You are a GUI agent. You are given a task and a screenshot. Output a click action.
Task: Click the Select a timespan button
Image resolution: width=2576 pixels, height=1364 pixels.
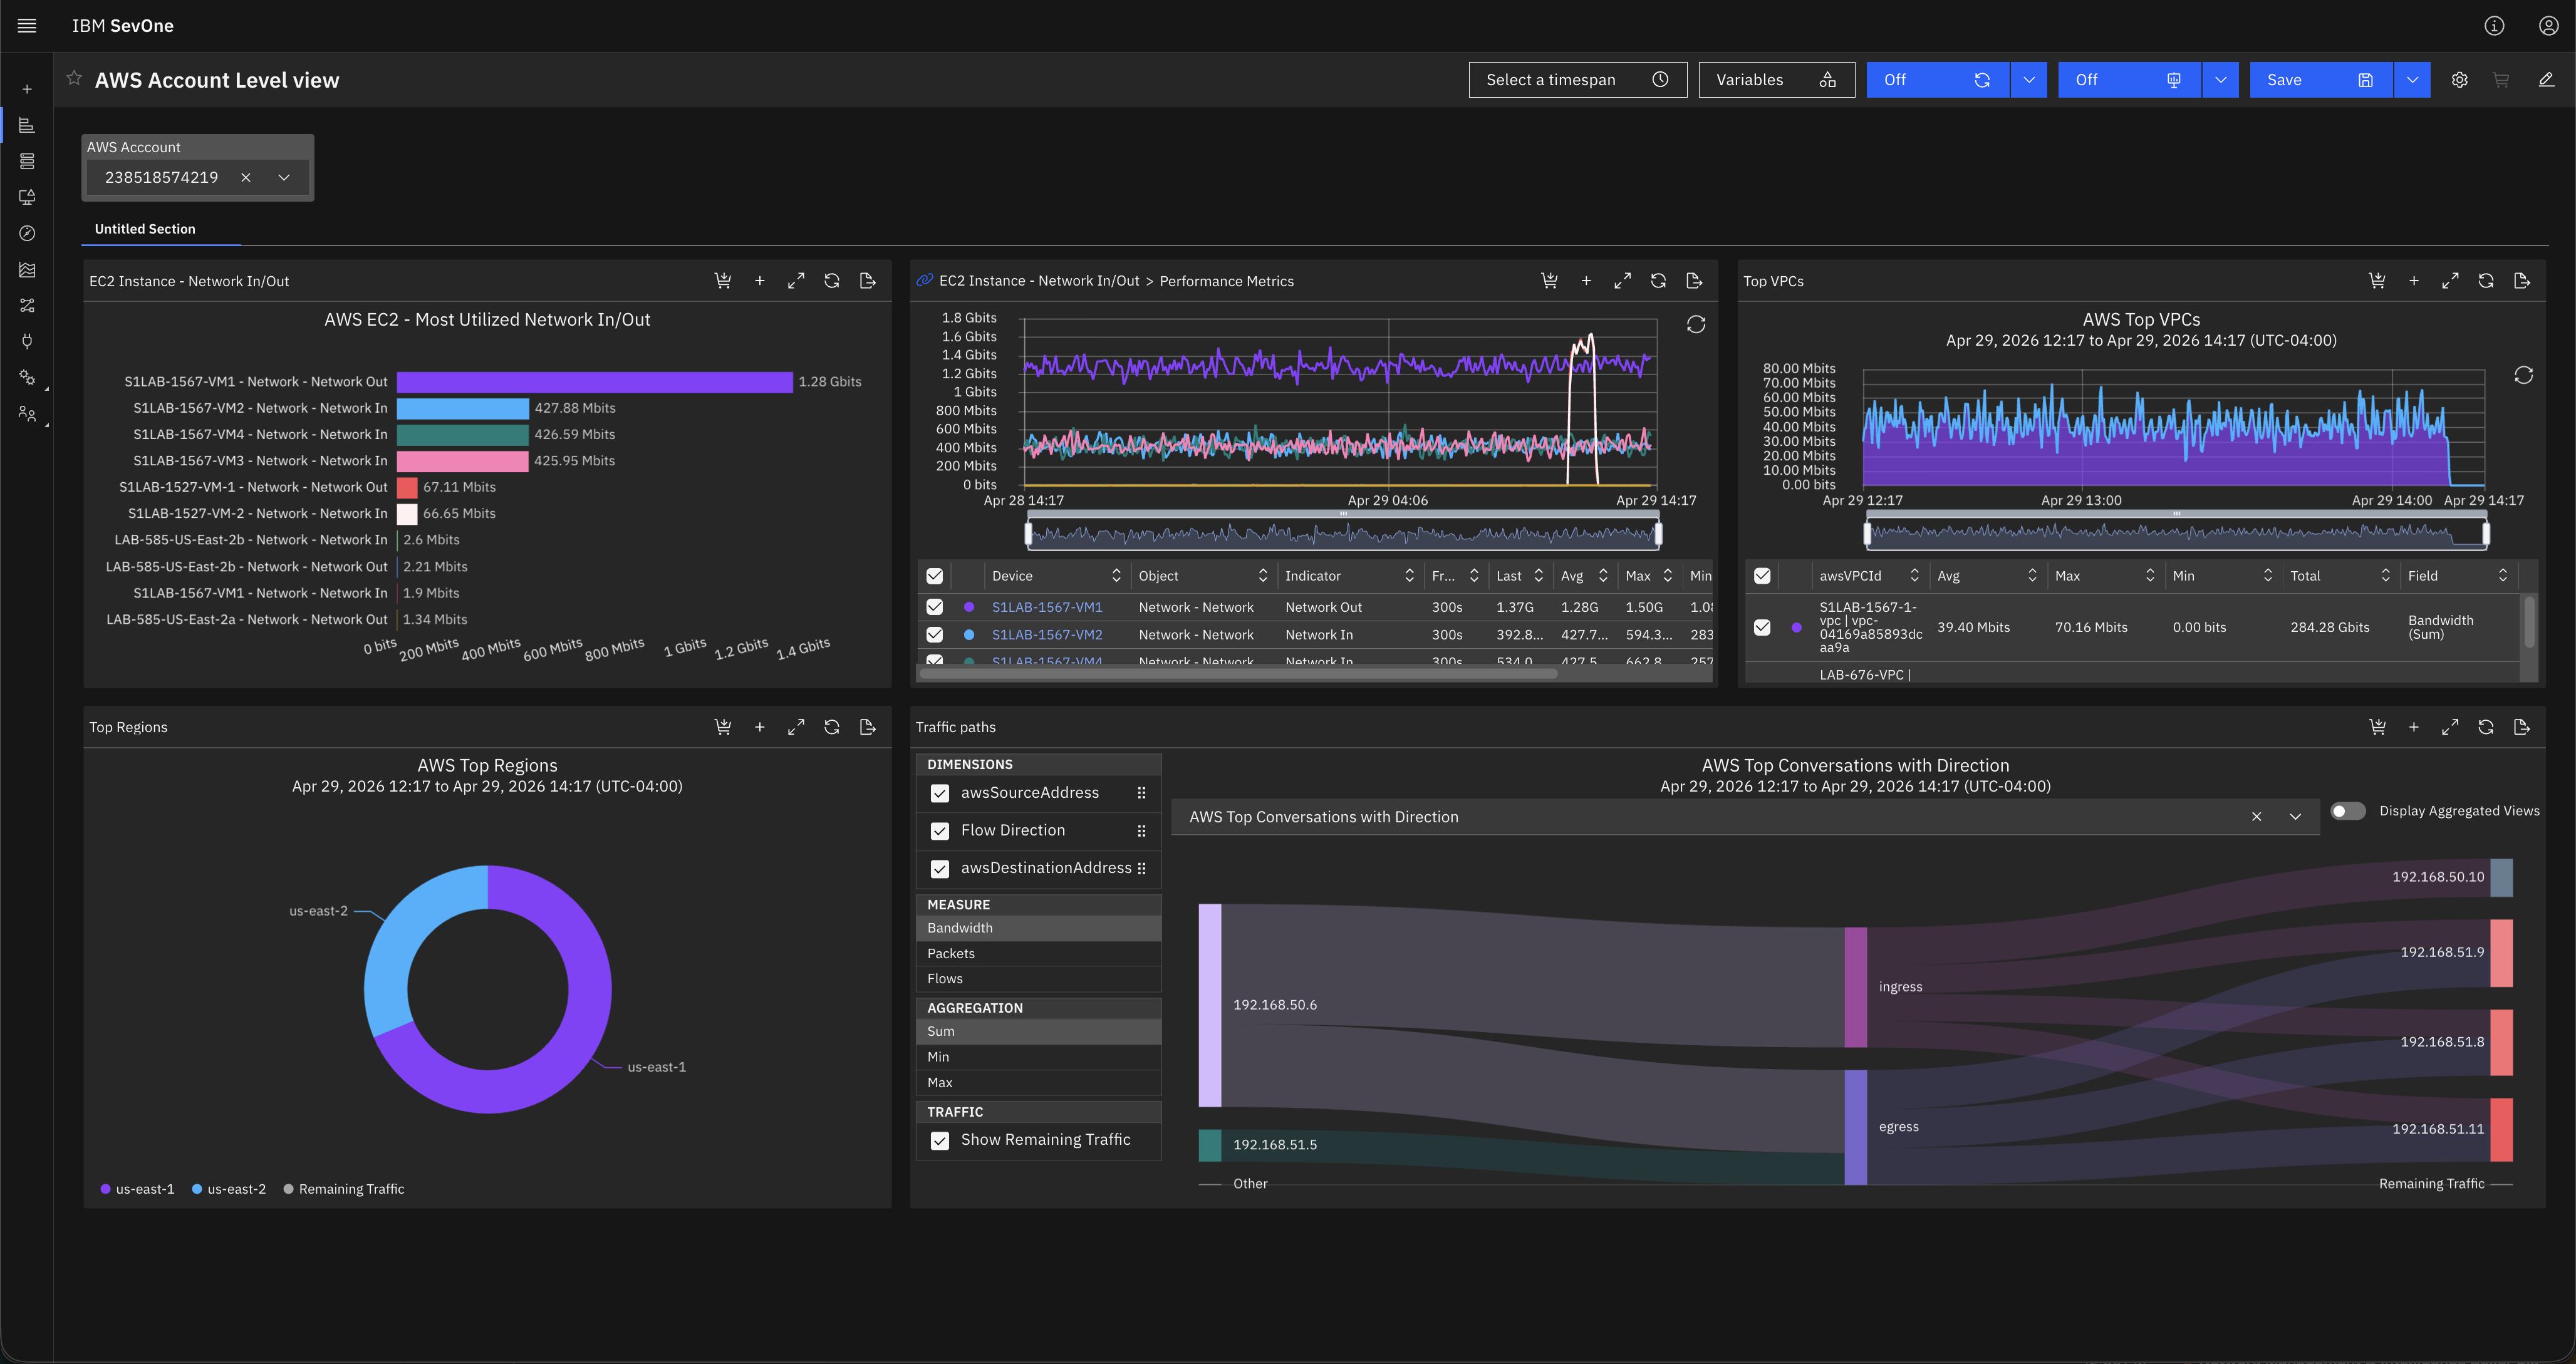point(1577,80)
